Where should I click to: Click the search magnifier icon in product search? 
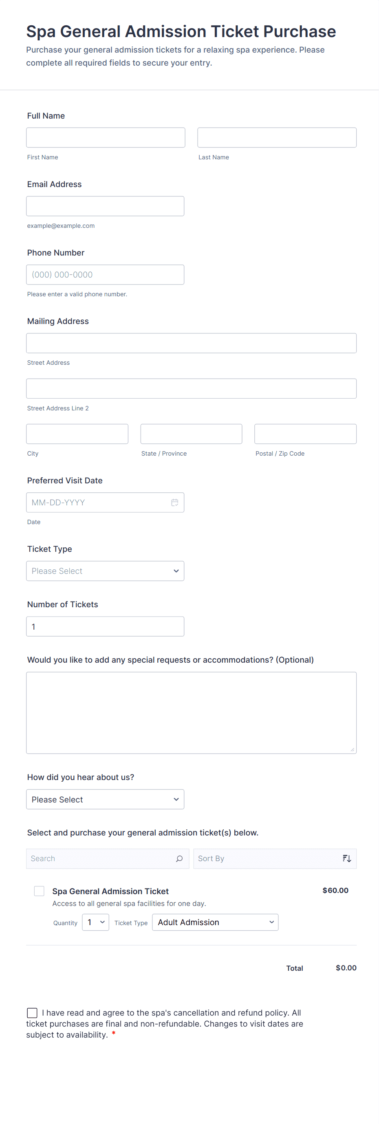coord(179,858)
